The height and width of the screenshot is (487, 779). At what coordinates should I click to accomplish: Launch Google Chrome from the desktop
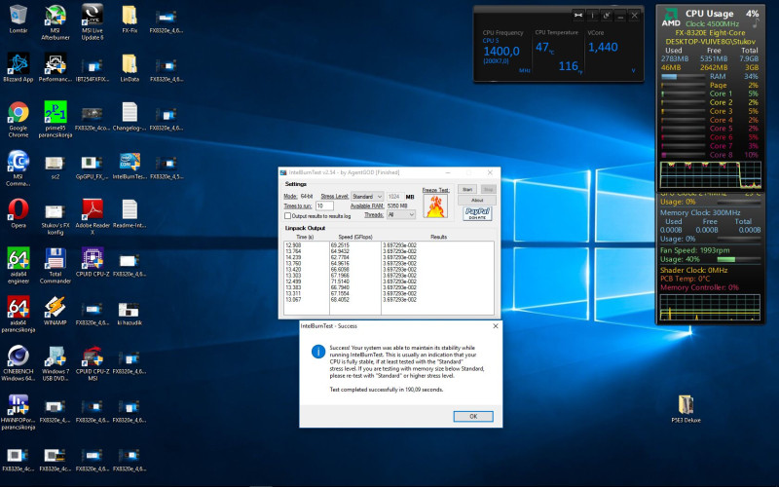pyautogui.click(x=19, y=112)
